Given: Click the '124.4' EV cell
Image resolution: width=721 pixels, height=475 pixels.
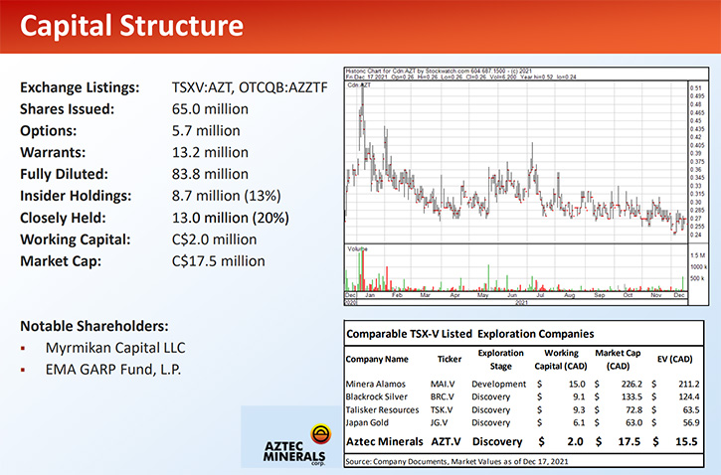Looking at the screenshot, I should pyautogui.click(x=688, y=396).
